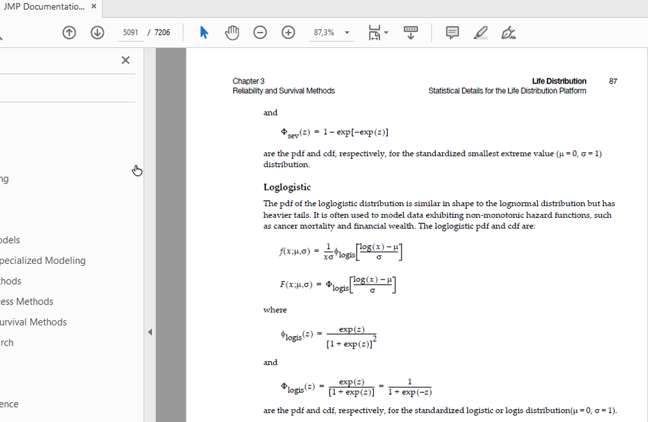Image resolution: width=648 pixels, height=422 pixels.
Task: Open the 'pecialized Modeling' bookmark
Action: tap(43, 261)
